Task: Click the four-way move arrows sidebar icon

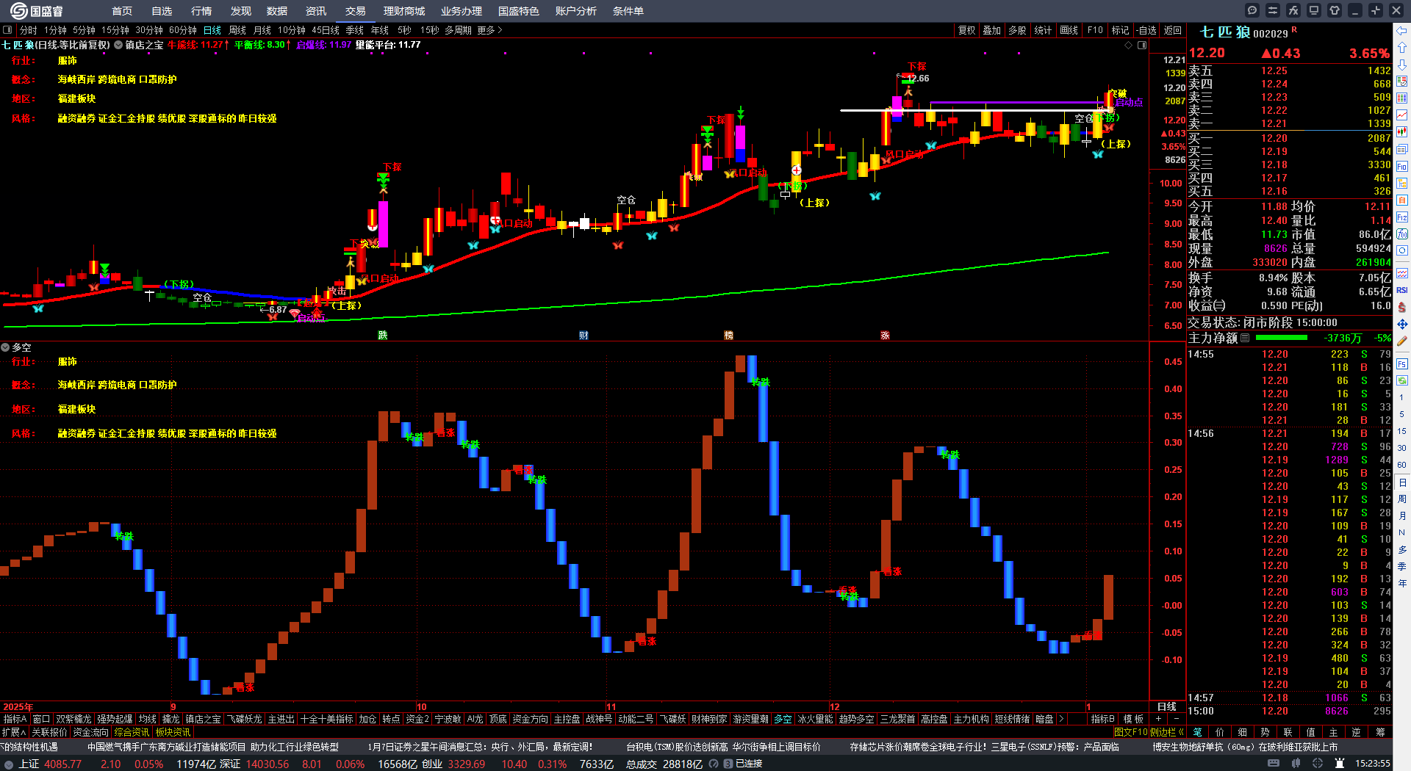Action: point(1402,324)
